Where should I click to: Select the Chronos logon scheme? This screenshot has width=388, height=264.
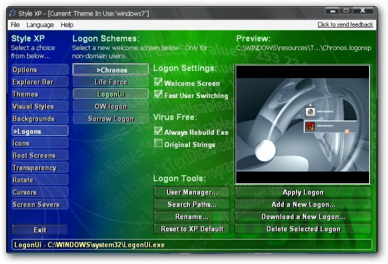(x=111, y=70)
